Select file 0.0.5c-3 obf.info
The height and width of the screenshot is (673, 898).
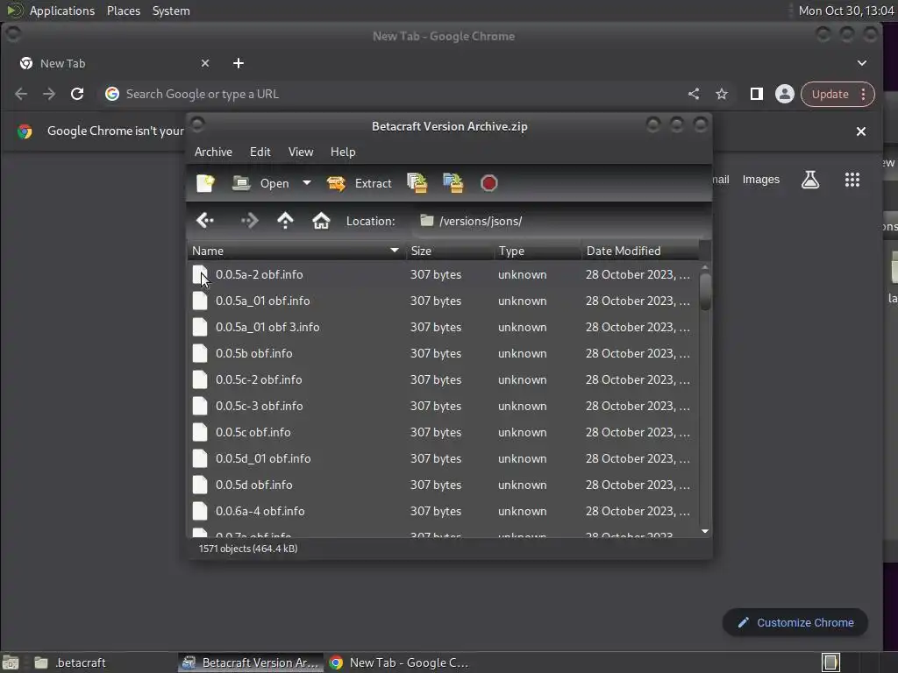tap(443, 407)
